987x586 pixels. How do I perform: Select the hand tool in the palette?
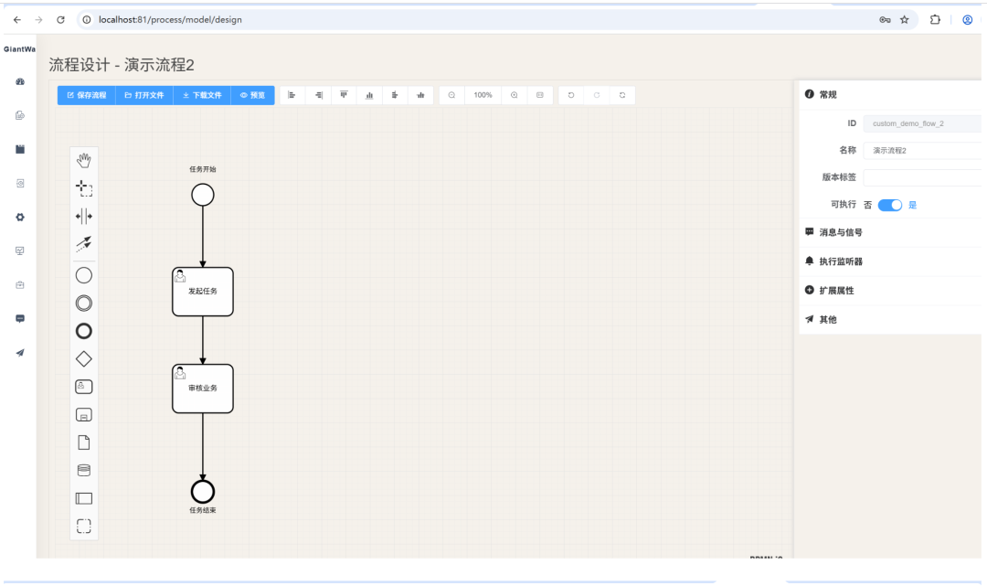click(x=84, y=161)
